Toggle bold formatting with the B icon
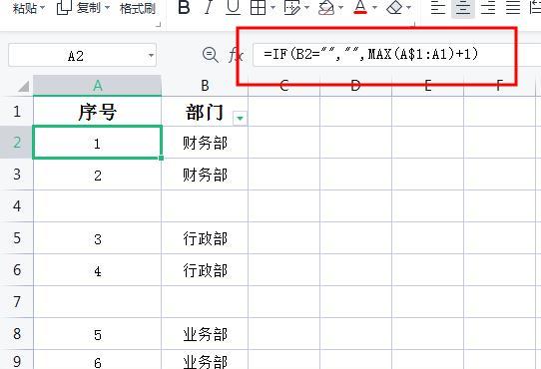Screen dimensions: 541x369 184,7
